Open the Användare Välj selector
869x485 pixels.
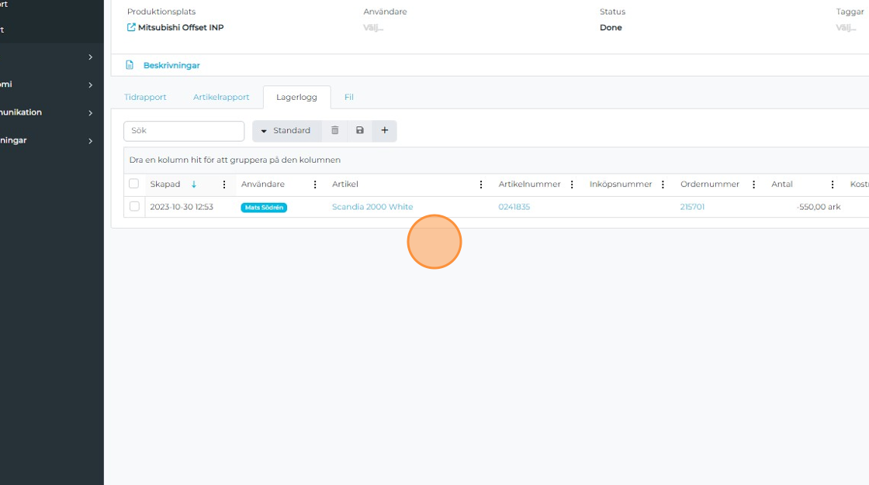[373, 28]
